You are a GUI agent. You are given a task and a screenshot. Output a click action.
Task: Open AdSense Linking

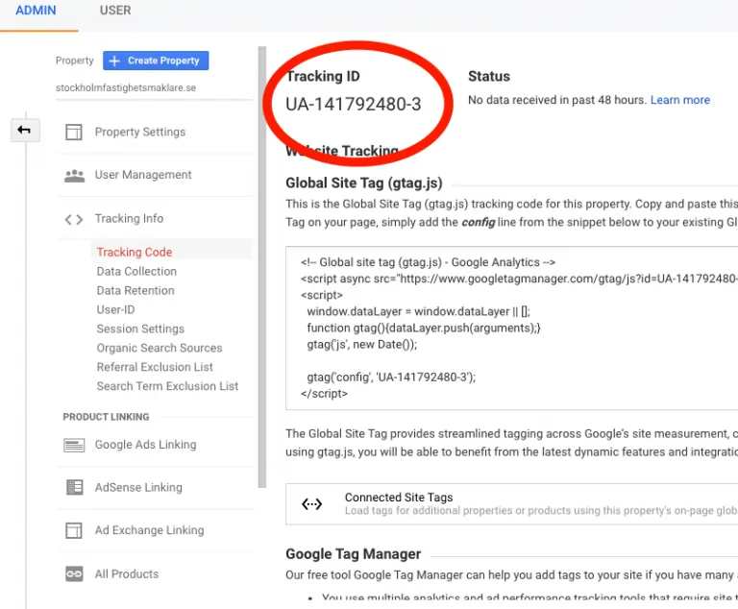138,488
